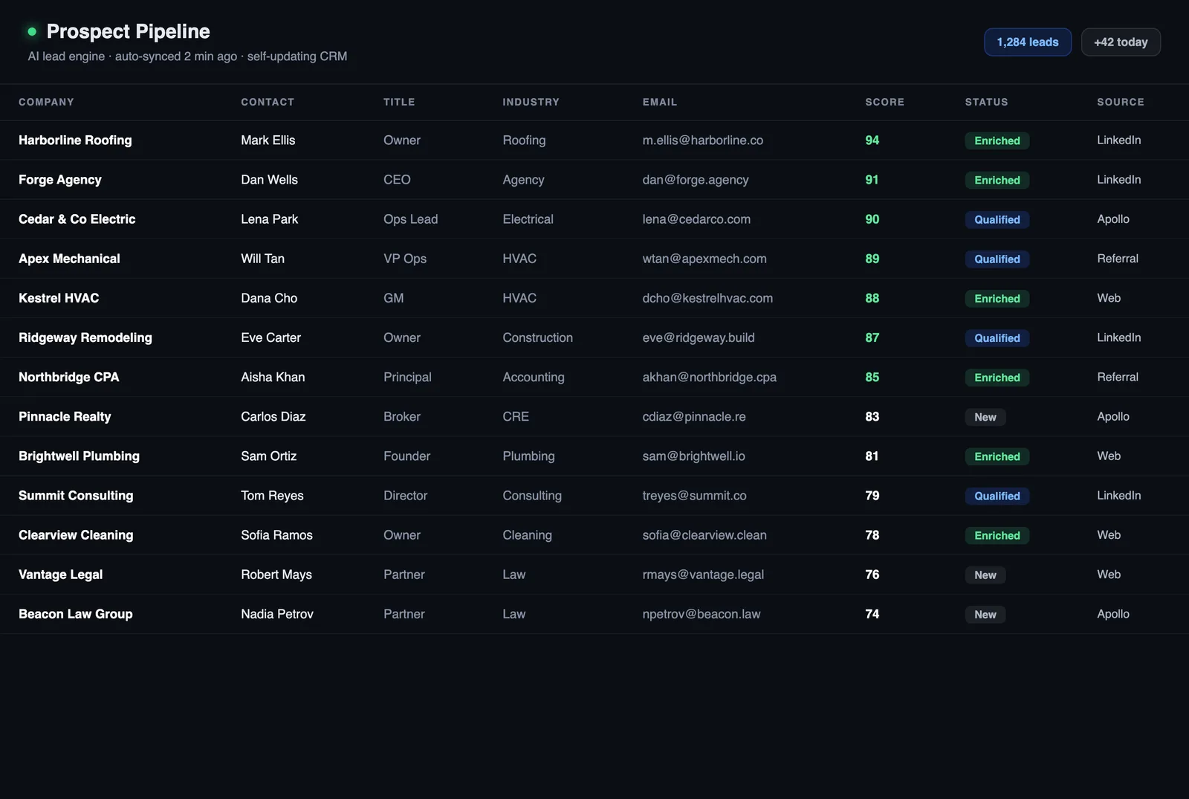Screen dimensions: 1189x799
Task: Click the green sync status dot
Action: tap(32, 31)
